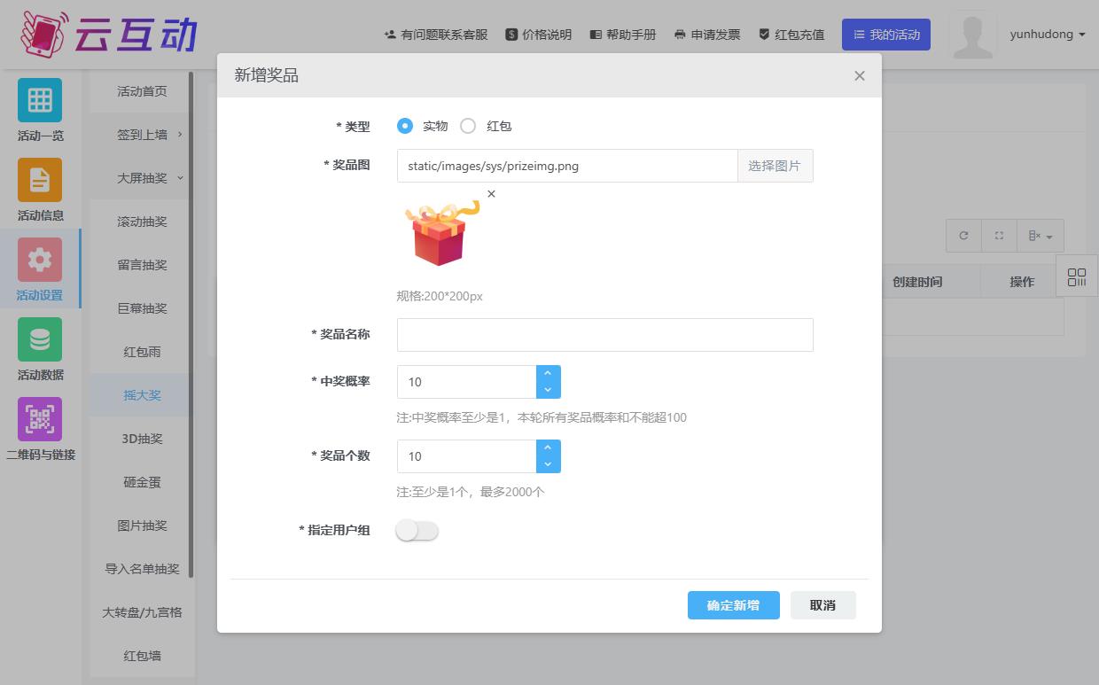Open 我的活动 button
This screenshot has height=685, width=1099.
click(885, 35)
